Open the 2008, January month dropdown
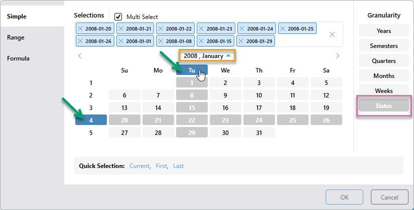The image size is (414, 210). tap(208, 56)
